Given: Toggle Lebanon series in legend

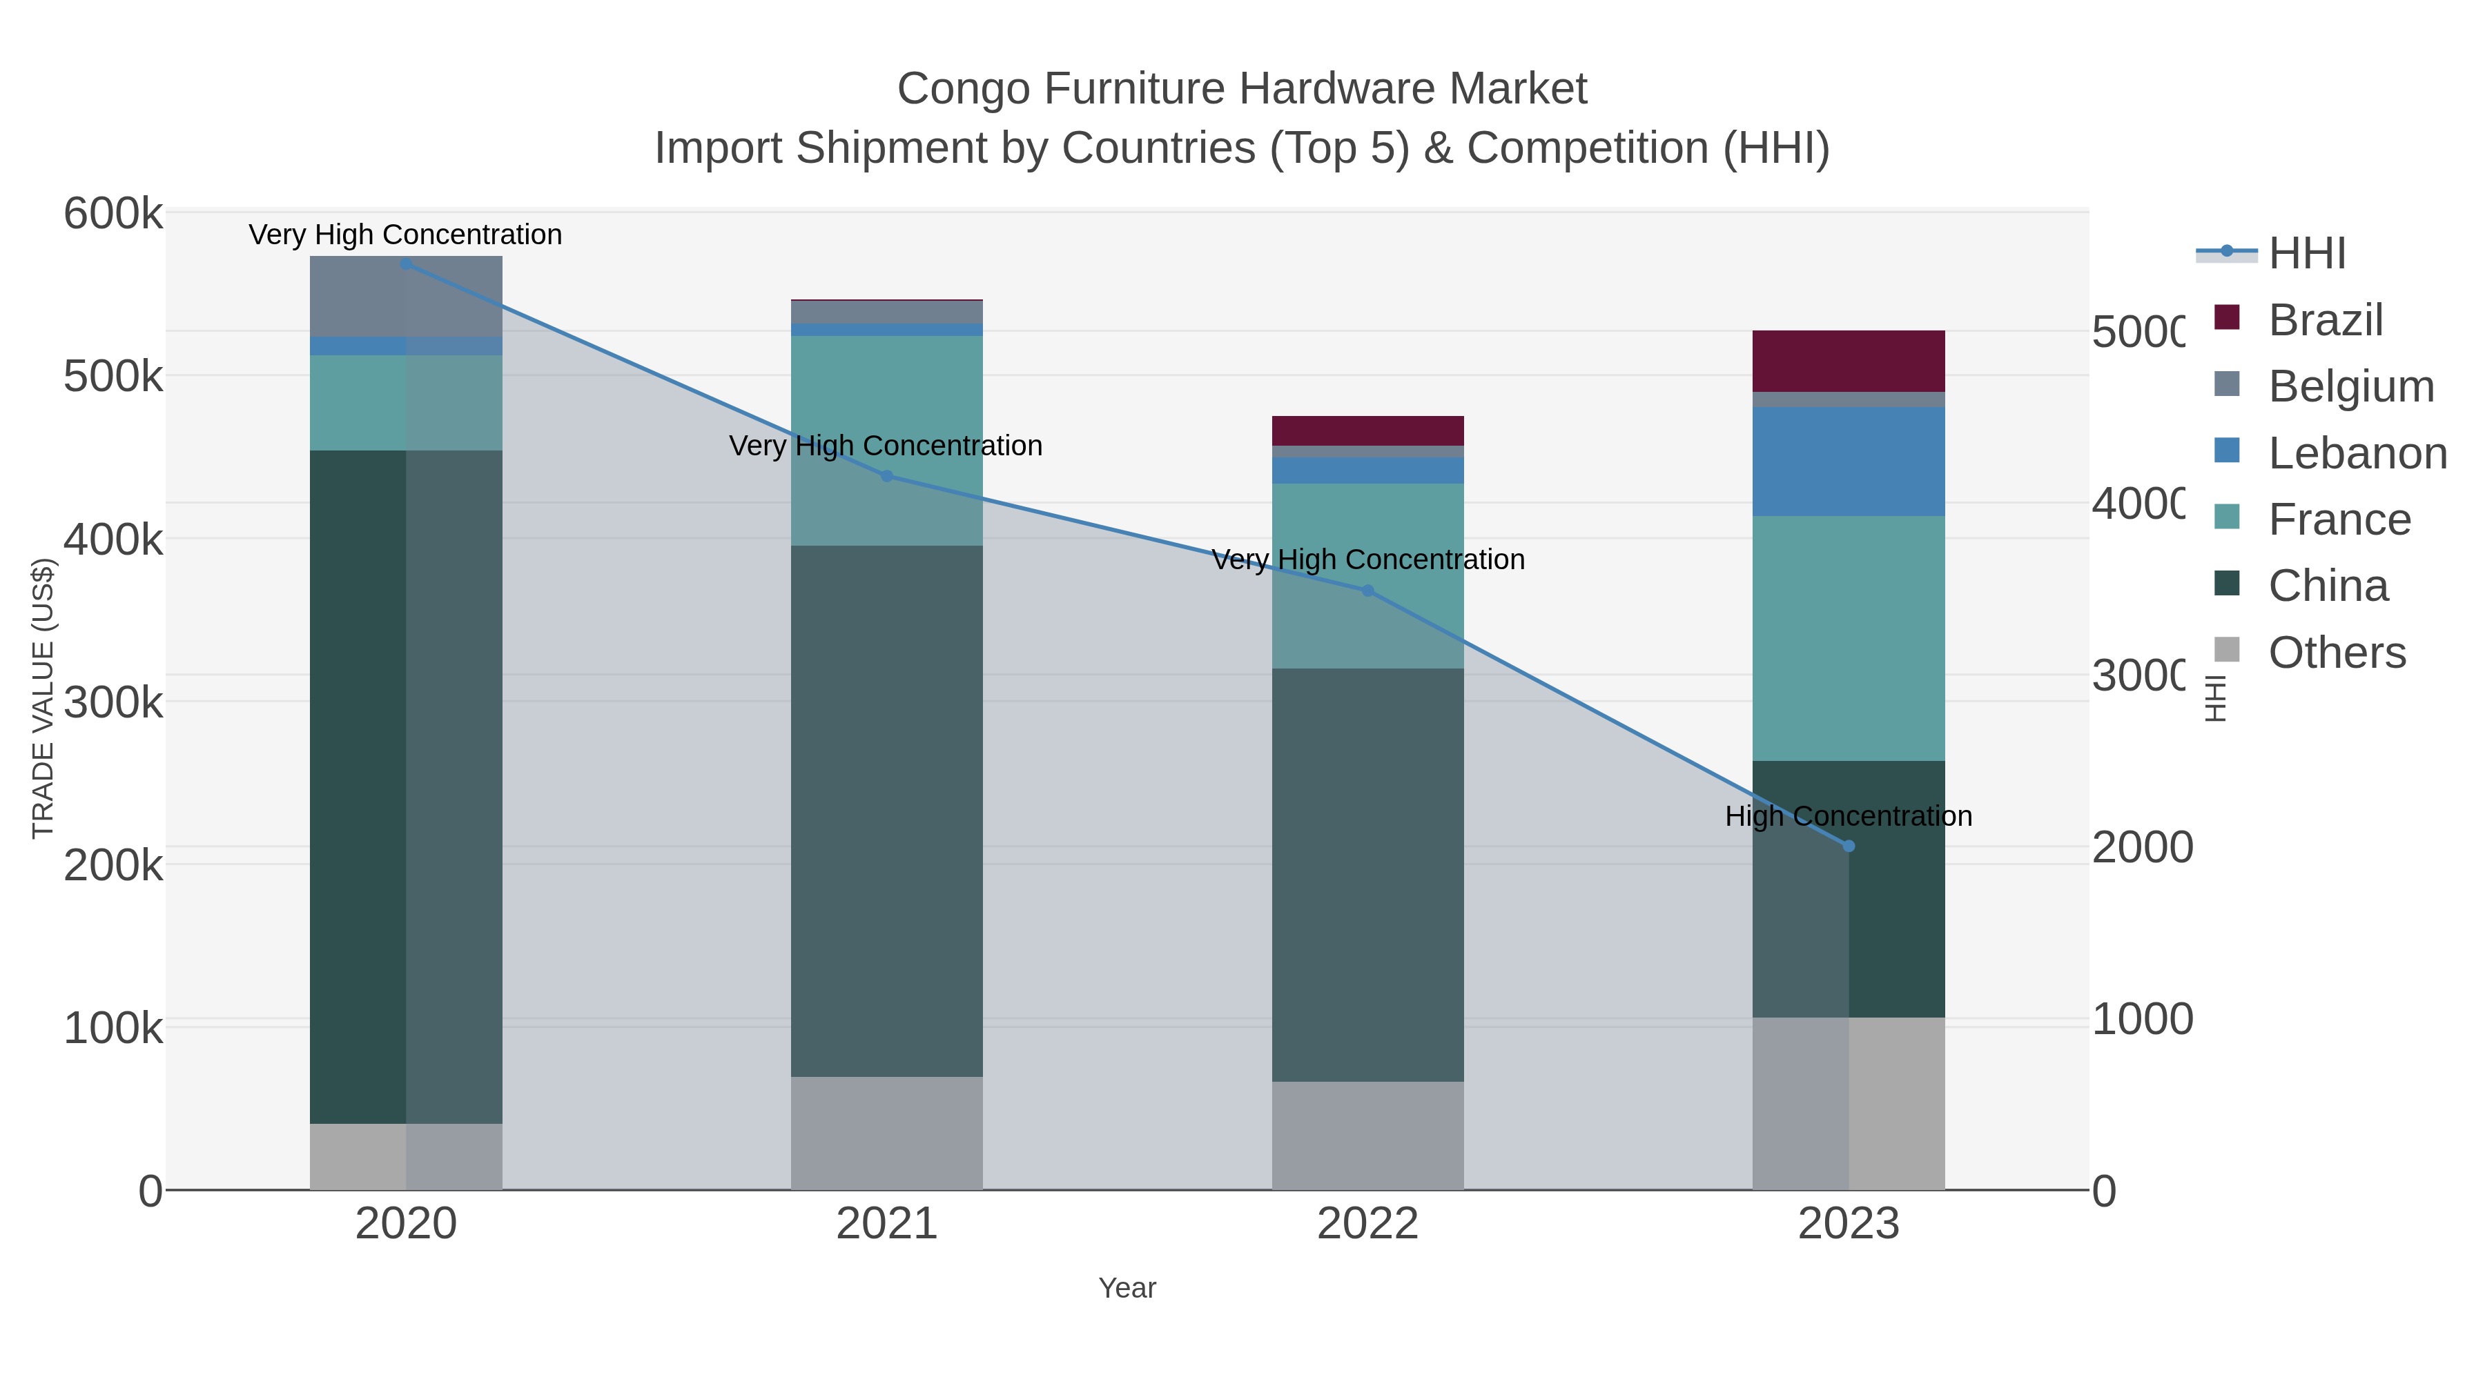Looking at the screenshot, I should [2330, 453].
